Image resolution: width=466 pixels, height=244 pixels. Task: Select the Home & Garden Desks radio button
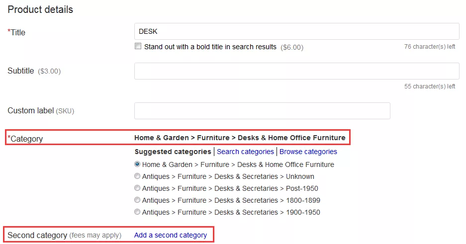pyautogui.click(x=137, y=164)
